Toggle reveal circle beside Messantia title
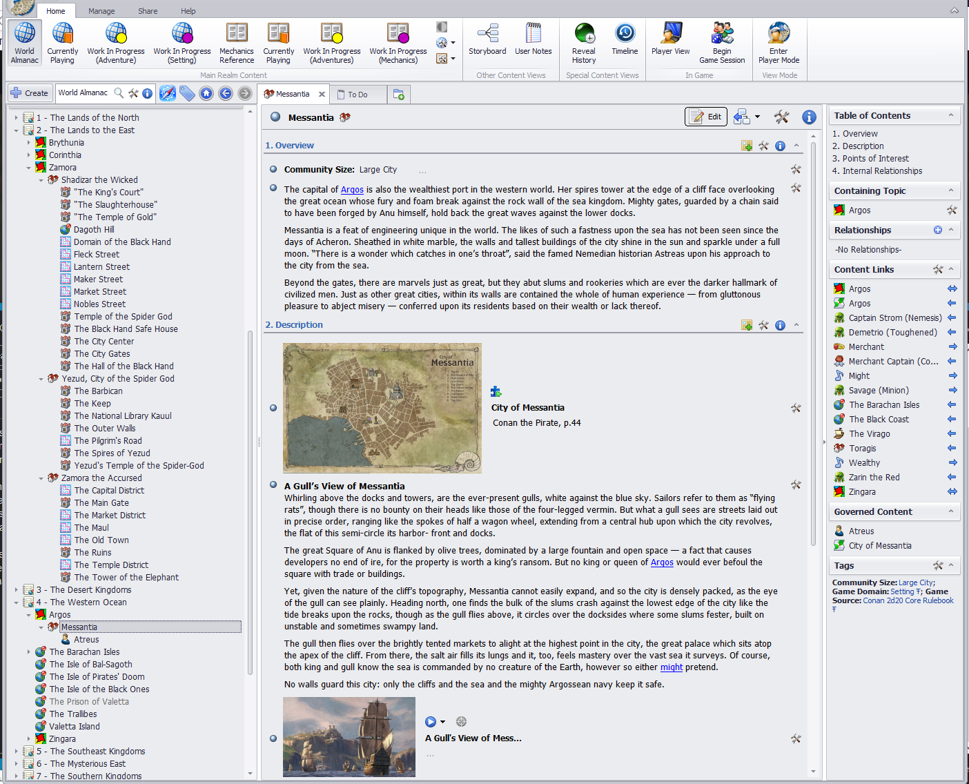969x784 pixels. 275,117
